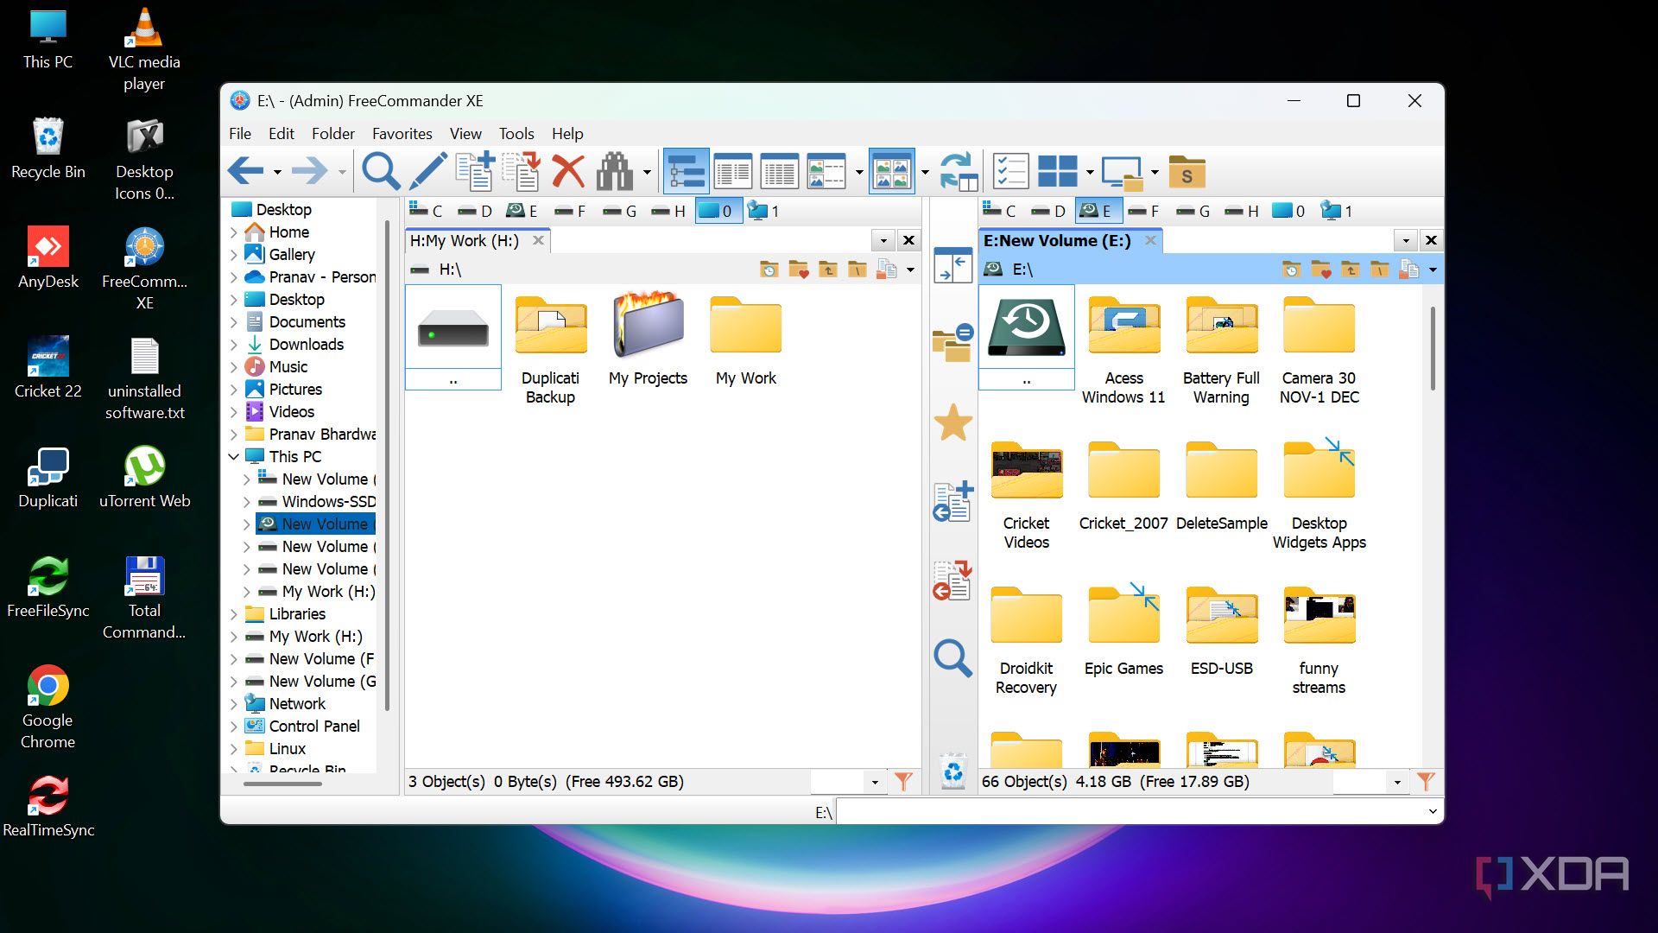1658x933 pixels.
Task: Toggle thumbnails view mode in toolbar
Action: pos(891,172)
